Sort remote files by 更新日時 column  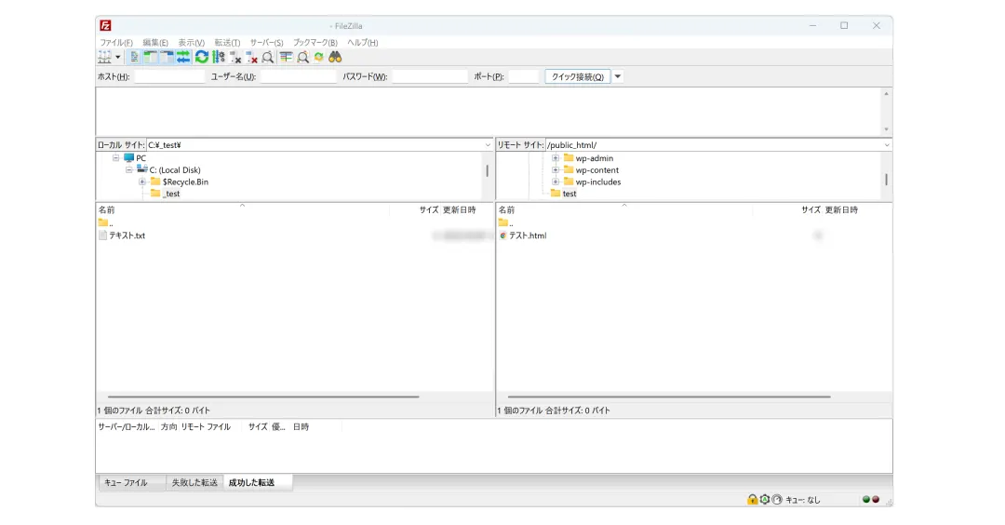click(x=841, y=209)
